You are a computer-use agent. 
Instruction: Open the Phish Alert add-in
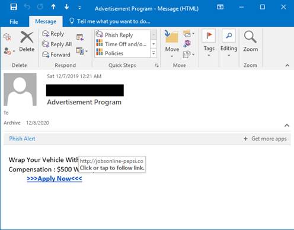pyautogui.click(x=22, y=139)
